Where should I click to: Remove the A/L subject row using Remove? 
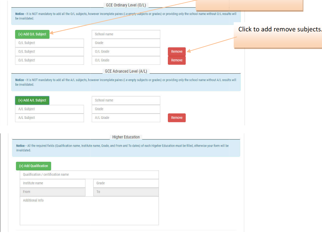coord(177,118)
